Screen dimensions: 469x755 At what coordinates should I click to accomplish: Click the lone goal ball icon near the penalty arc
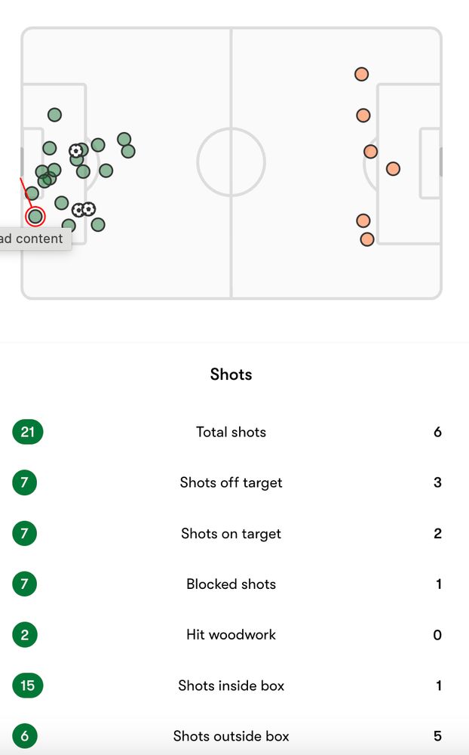75,151
